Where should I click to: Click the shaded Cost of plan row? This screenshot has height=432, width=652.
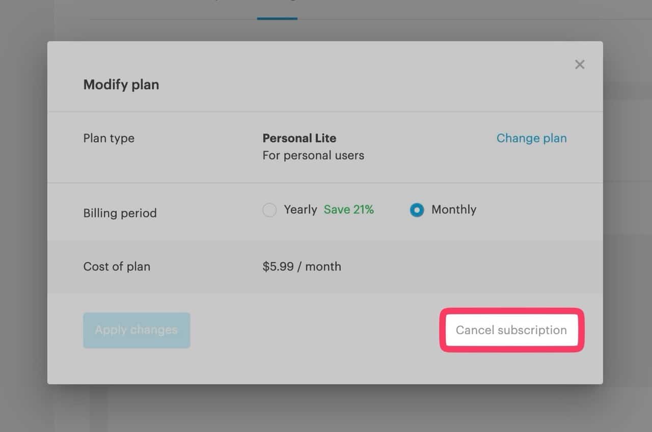[325, 266]
